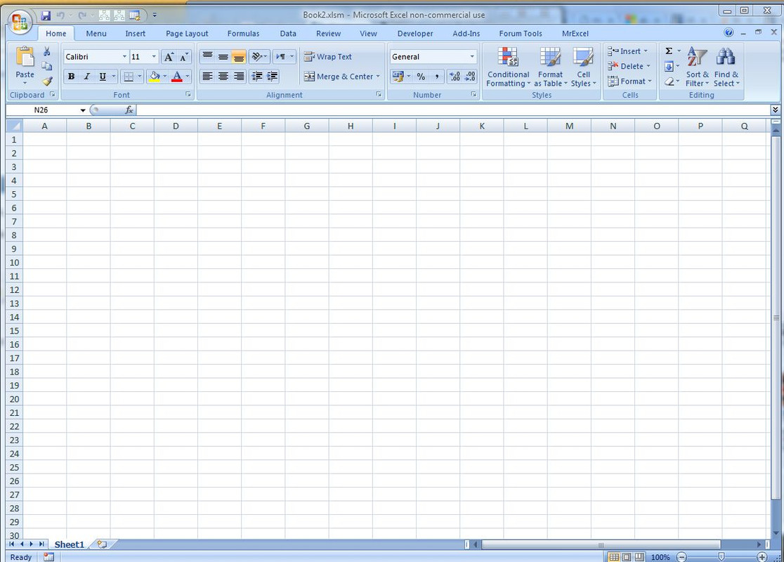Image resolution: width=784 pixels, height=562 pixels.
Task: Open Excel Help question mark
Action: [729, 32]
